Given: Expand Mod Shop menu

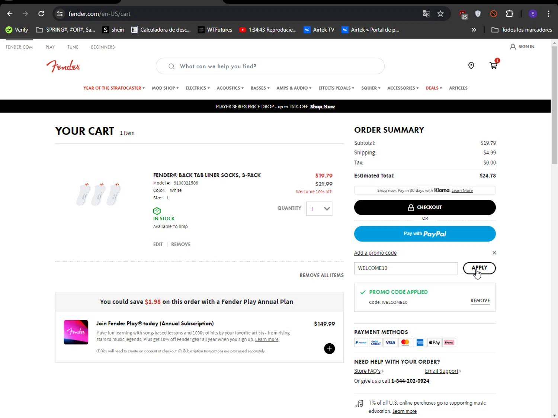Looking at the screenshot, I should tap(165, 88).
